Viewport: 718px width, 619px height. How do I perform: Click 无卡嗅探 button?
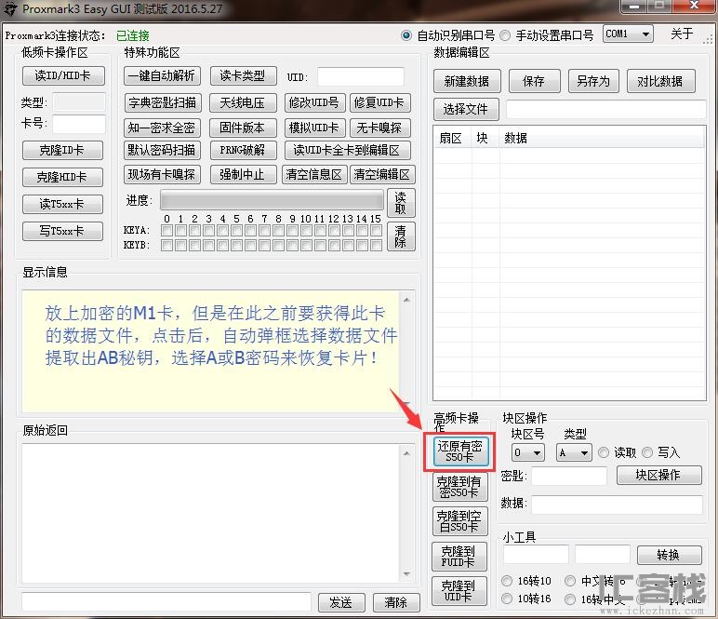coord(379,128)
